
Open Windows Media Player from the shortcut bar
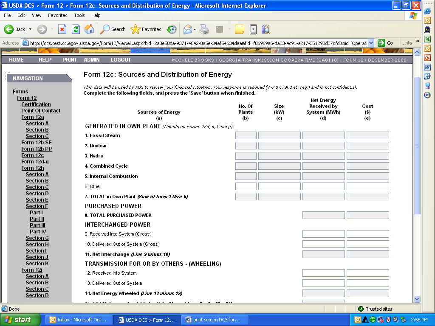coord(427,95)
